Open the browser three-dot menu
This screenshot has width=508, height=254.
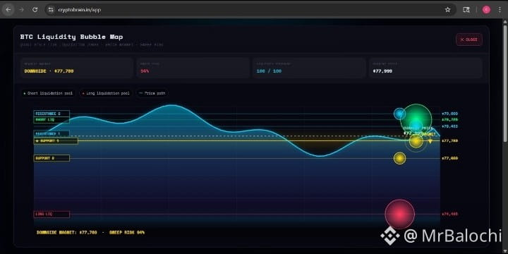point(500,10)
